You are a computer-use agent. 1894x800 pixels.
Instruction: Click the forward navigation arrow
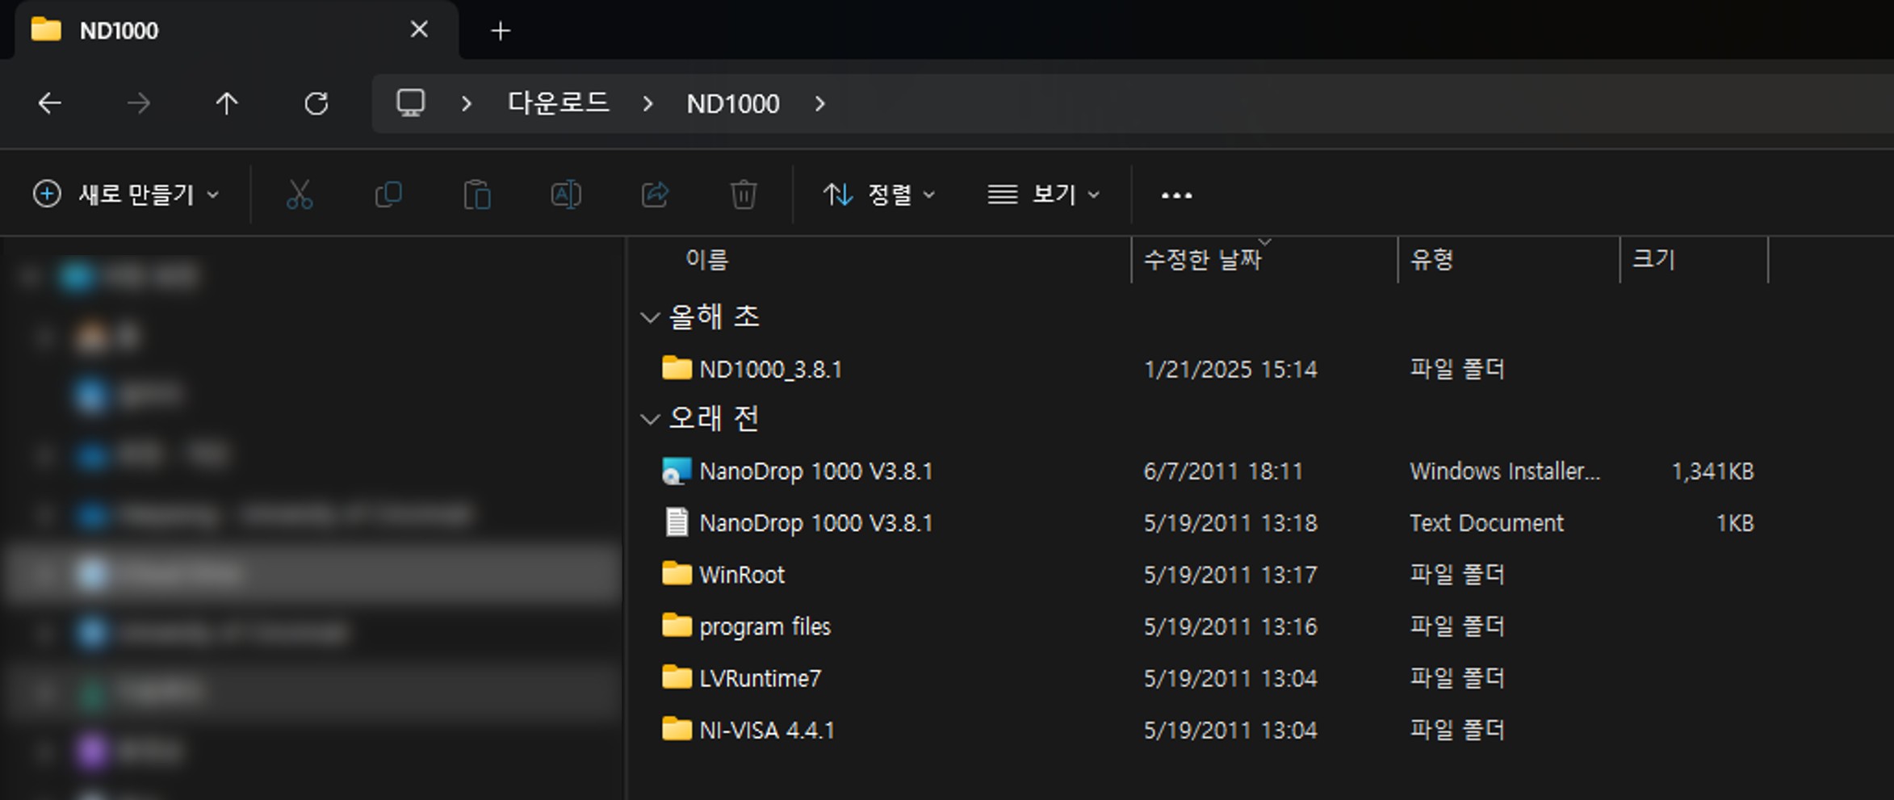(139, 103)
